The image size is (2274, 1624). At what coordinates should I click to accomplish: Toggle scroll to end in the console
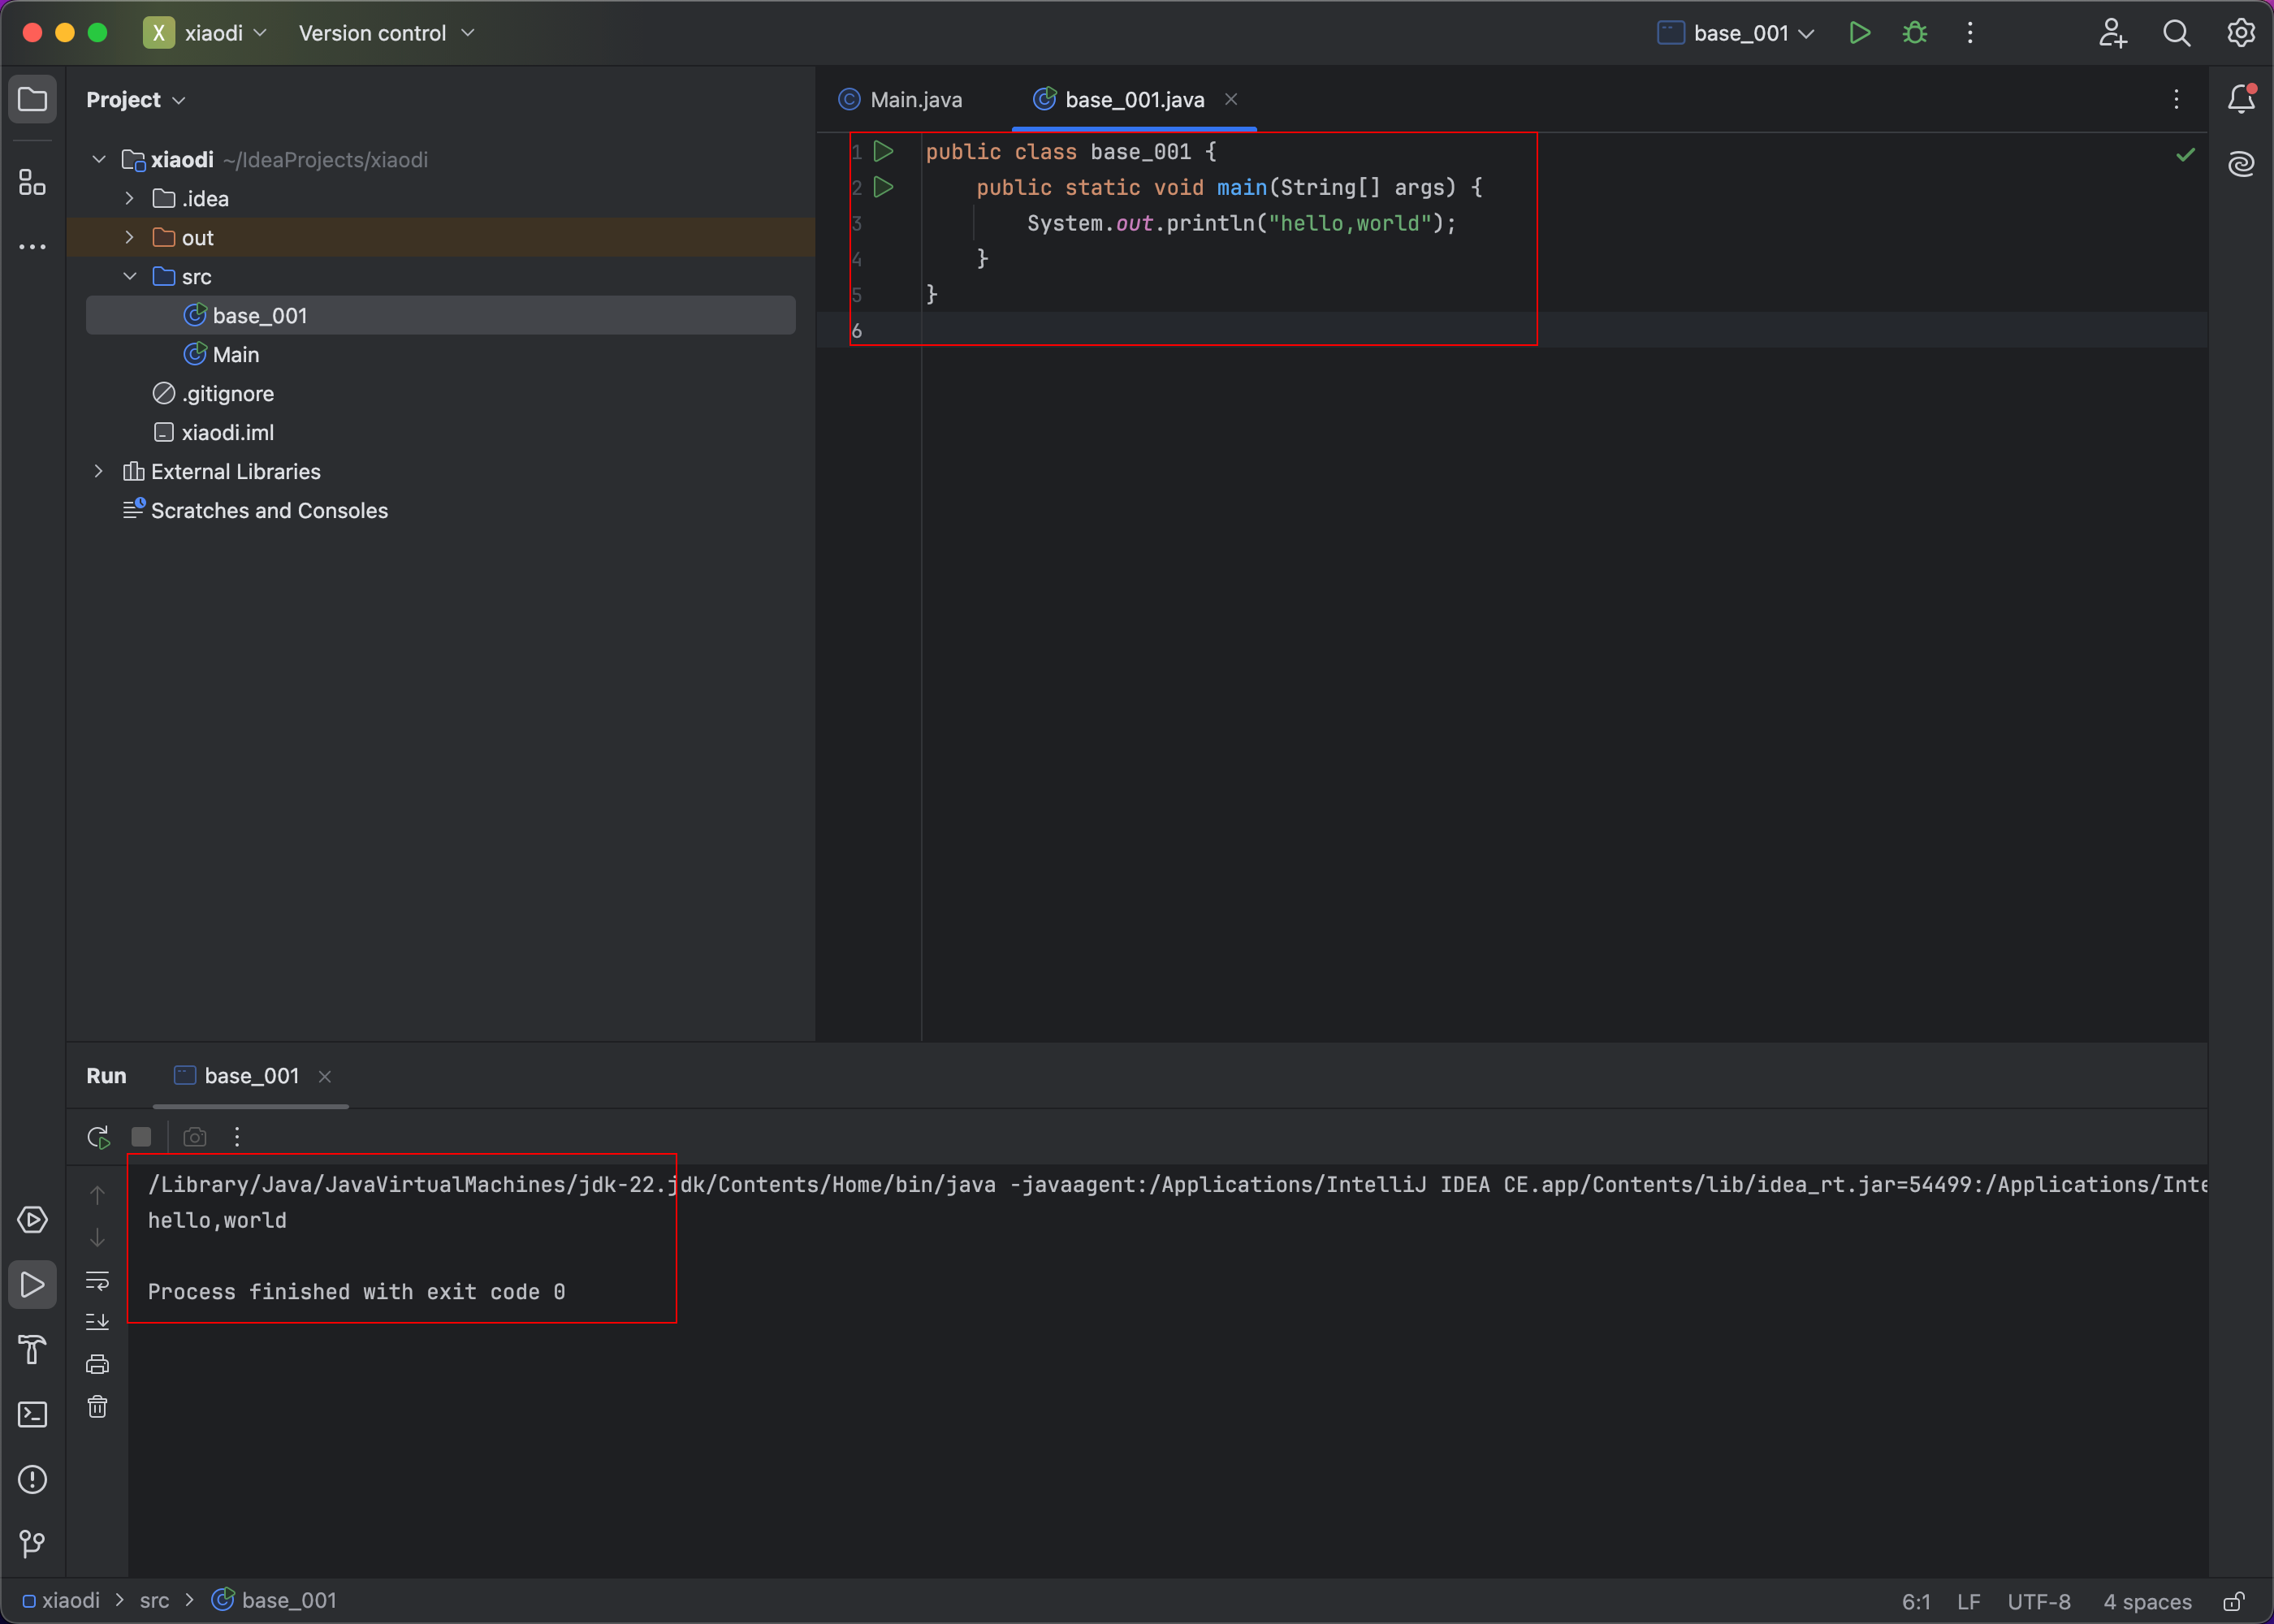(97, 1321)
